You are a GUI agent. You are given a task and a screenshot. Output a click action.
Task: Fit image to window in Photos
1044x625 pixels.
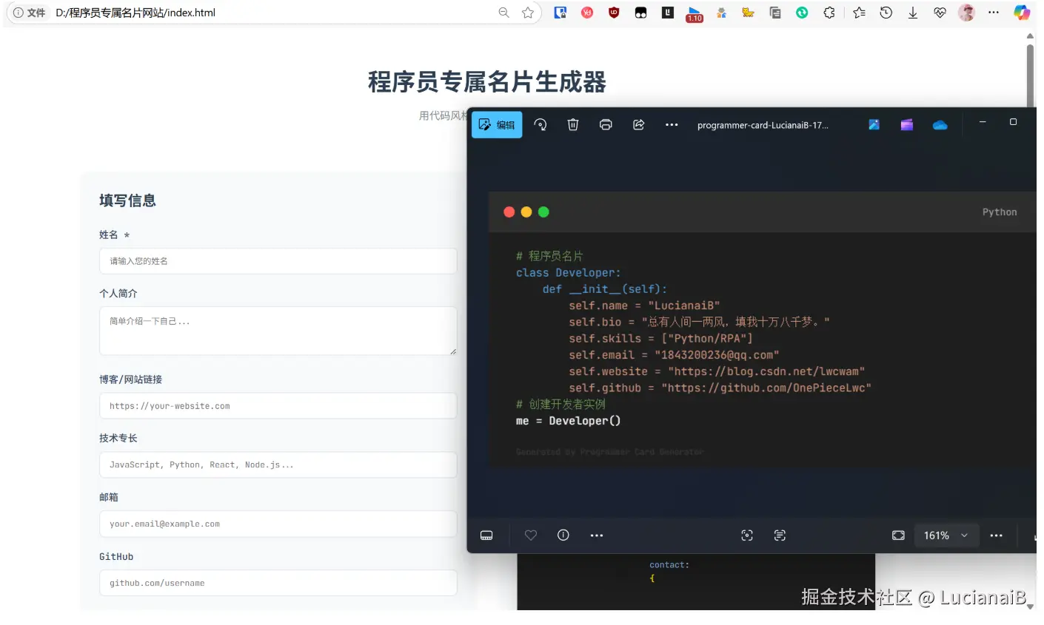(898, 536)
